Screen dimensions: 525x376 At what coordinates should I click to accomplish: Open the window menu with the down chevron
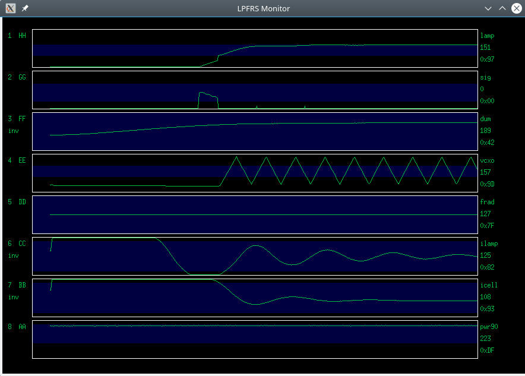coord(488,8)
